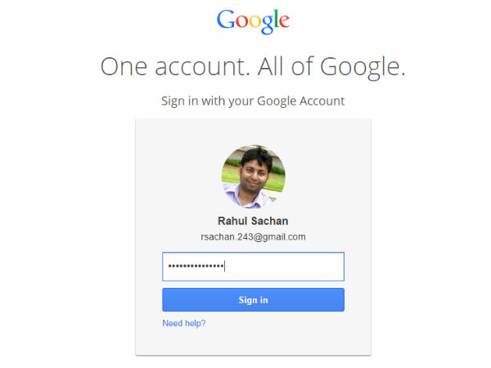Click the blue capital G in the logo

coord(225,20)
